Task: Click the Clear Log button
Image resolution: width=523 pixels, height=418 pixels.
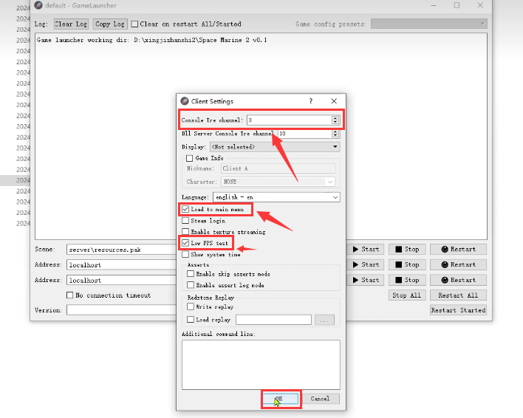Action: 70,24
